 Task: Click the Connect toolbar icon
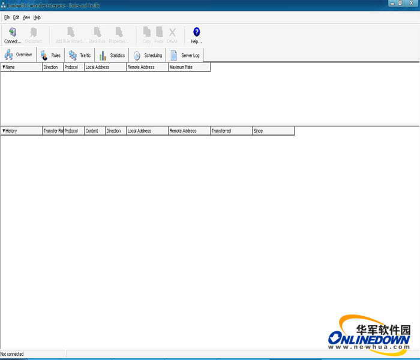[x=13, y=32]
